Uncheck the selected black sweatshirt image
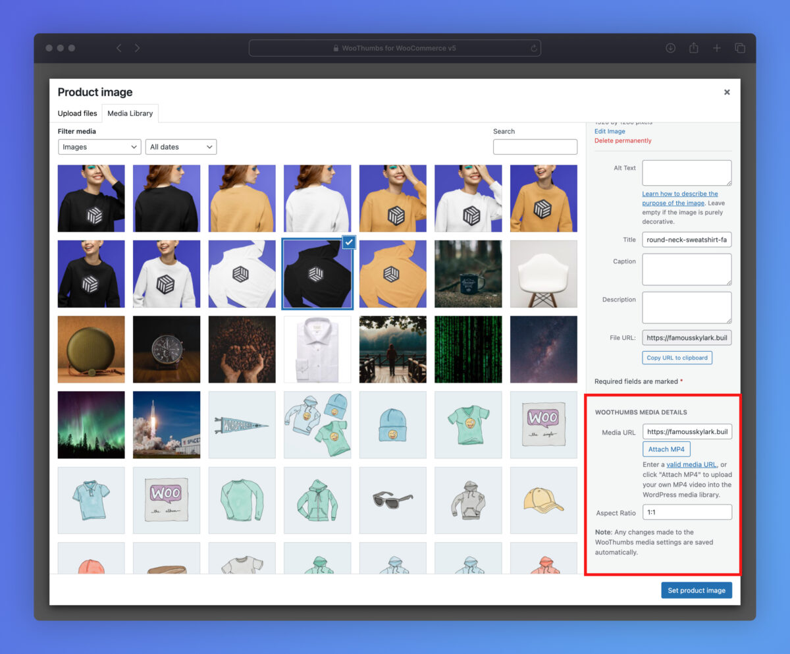The image size is (790, 654). tap(349, 242)
